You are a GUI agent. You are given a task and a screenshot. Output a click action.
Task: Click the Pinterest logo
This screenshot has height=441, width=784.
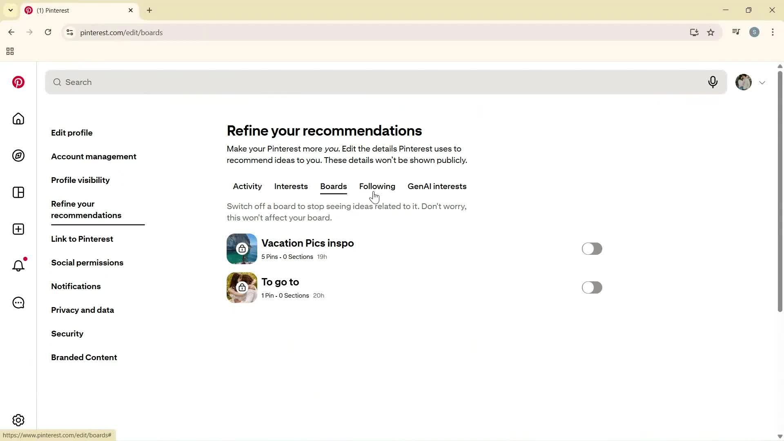[18, 82]
